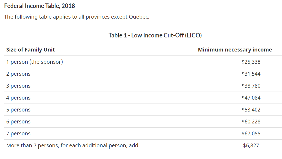Click the Federal Income Table, 2018 heading

pyautogui.click(x=39, y=6)
